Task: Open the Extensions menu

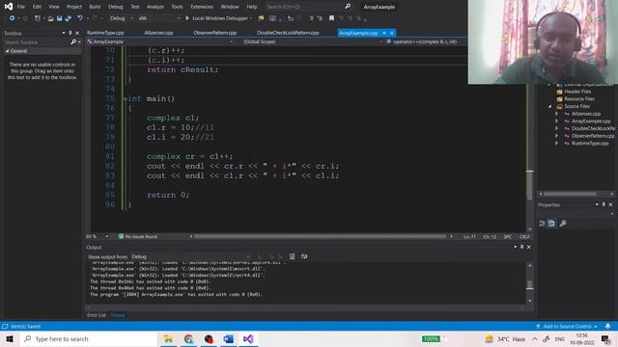Action: point(202,7)
